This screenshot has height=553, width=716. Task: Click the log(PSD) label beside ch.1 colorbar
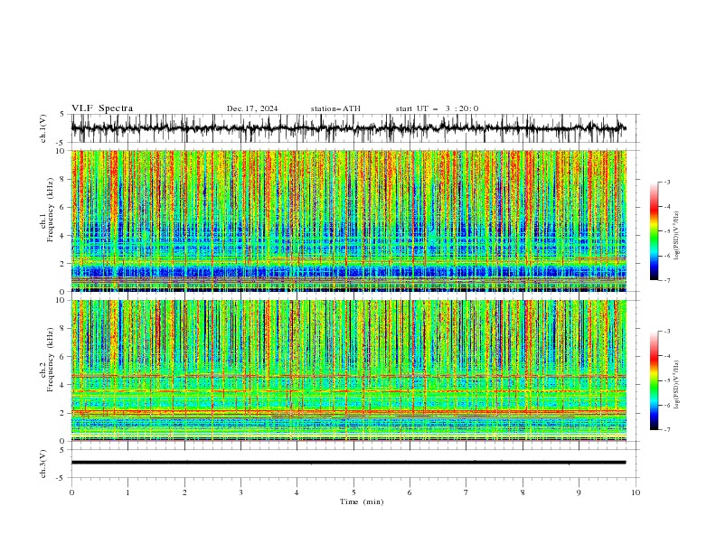[676, 236]
